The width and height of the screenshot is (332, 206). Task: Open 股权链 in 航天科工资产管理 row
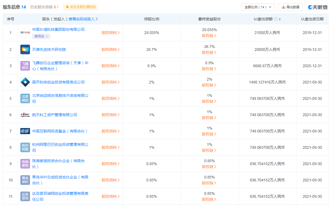coord(209,118)
